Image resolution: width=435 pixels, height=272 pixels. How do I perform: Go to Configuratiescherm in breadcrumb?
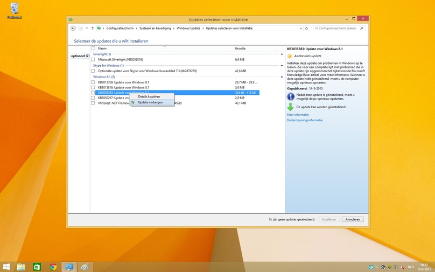120,28
